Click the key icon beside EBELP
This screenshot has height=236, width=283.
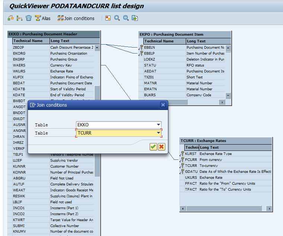(x=141, y=53)
